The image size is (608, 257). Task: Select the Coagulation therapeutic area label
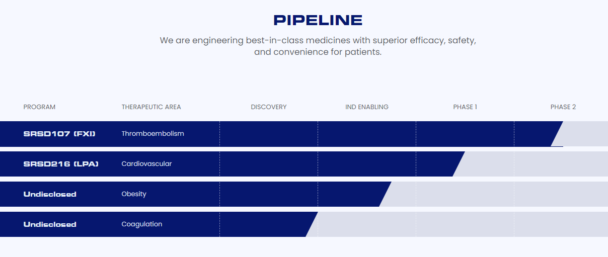[x=142, y=224]
